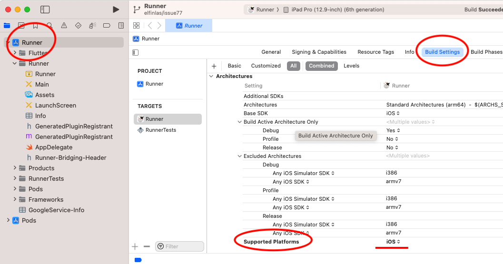Switch to Levels view
This screenshot has height=264, width=503.
[x=351, y=66]
